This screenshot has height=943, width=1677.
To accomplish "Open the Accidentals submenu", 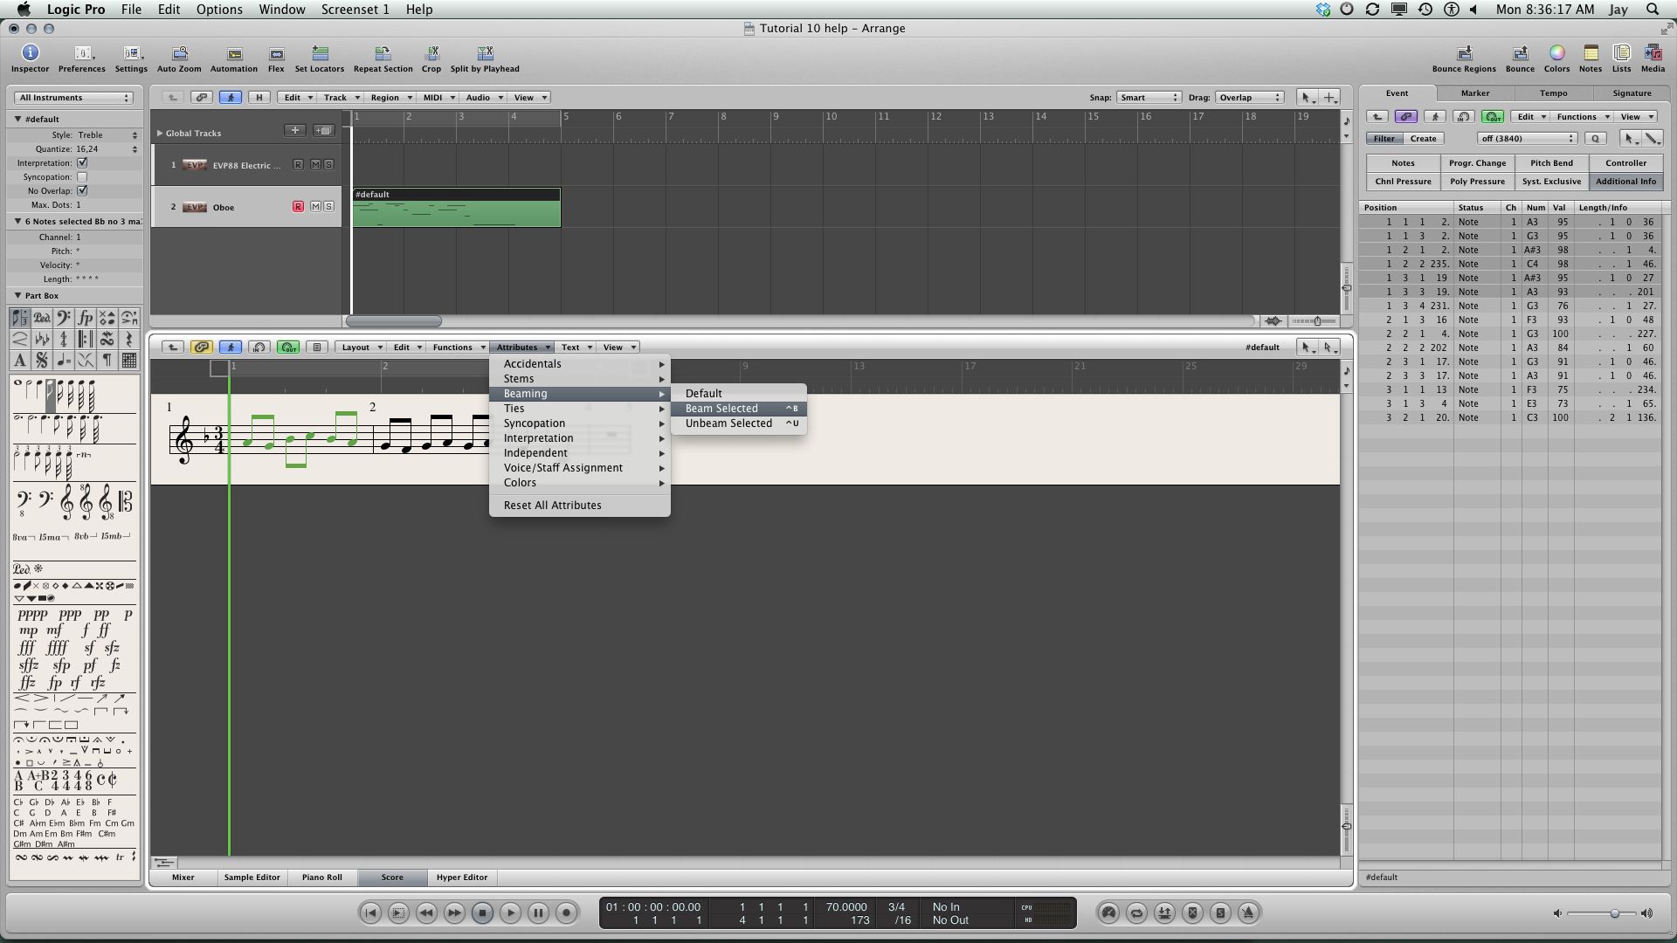I will pyautogui.click(x=580, y=364).
